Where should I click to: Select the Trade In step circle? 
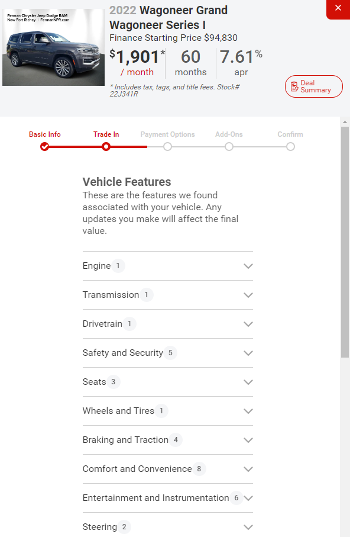[x=106, y=147]
